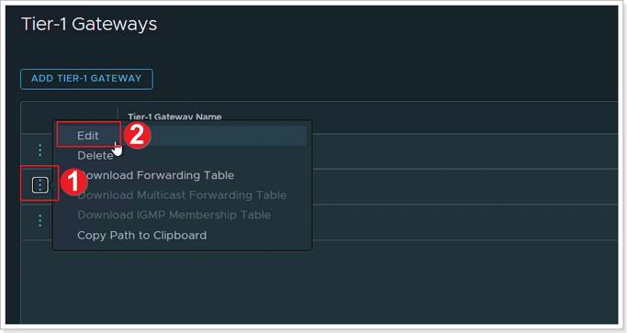
Task: Select the third gateway row's empty area
Action: [x=464, y=222]
